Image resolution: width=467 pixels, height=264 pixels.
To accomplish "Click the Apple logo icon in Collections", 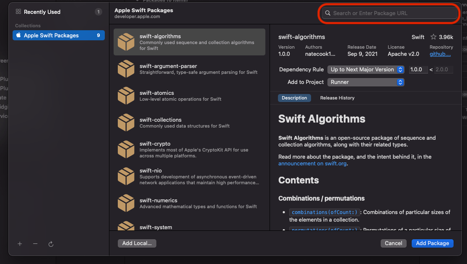I will pyautogui.click(x=18, y=35).
